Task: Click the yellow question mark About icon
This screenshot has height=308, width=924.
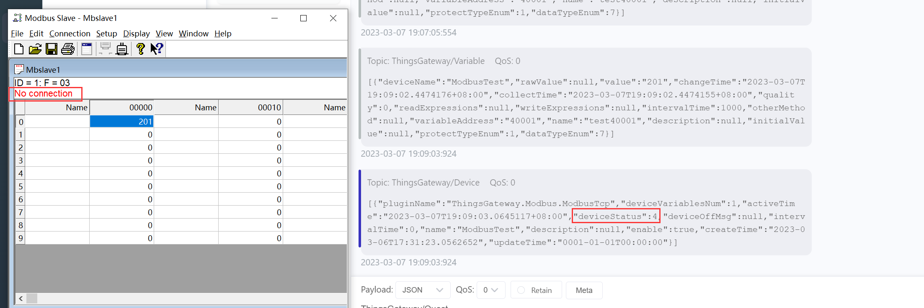Action: click(140, 49)
